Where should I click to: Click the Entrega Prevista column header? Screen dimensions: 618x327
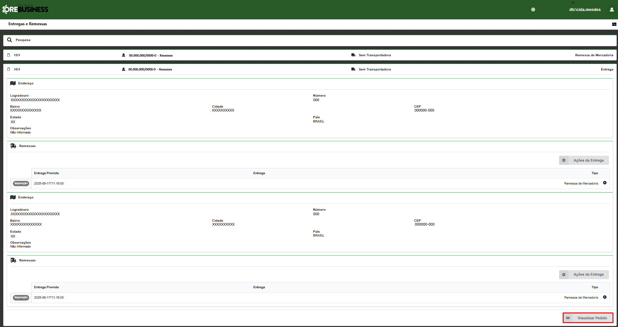point(46,173)
